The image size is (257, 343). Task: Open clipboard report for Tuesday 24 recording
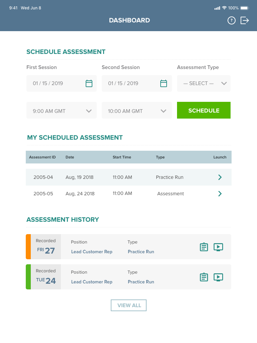[x=204, y=277]
